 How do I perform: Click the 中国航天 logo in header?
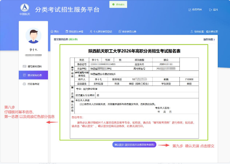pos(25,10)
